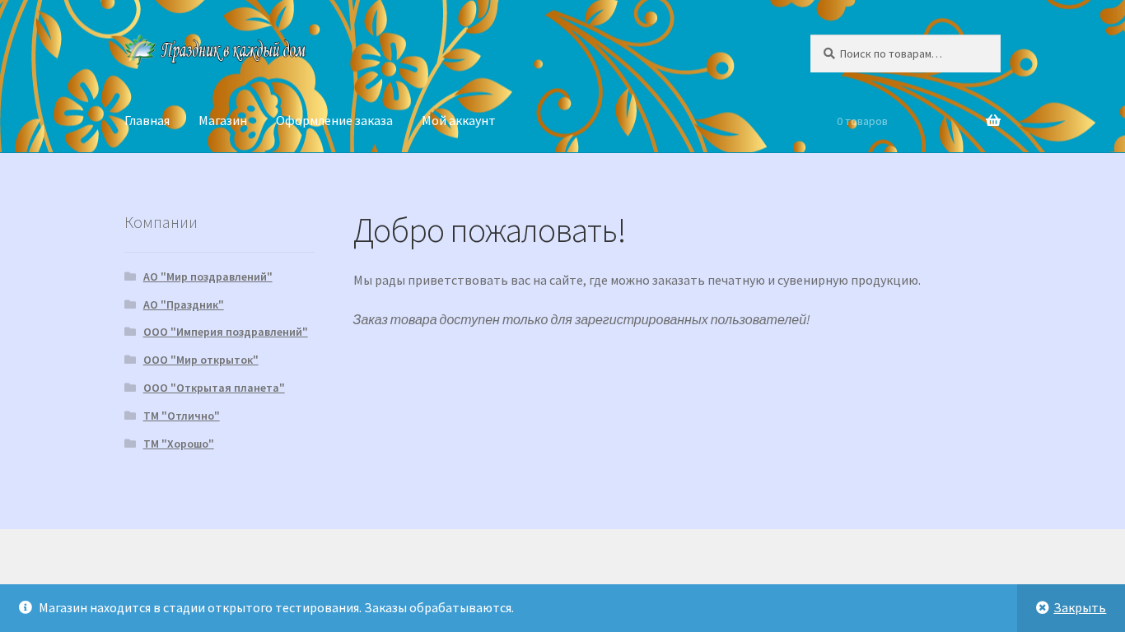Click the "Добро пожаловать!" heading
The width and height of the screenshot is (1125, 632).
click(x=489, y=230)
